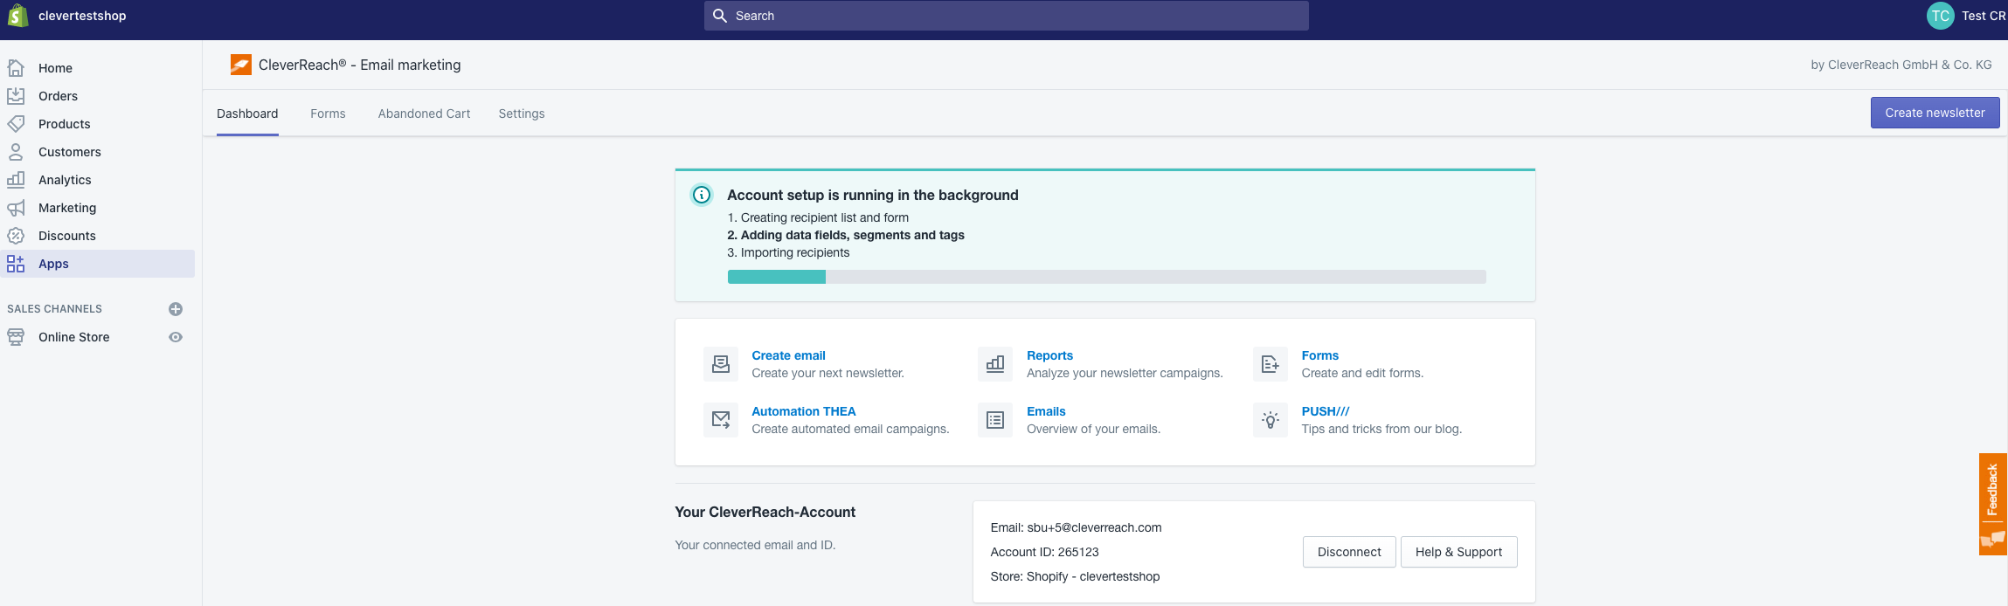Click the Shopify logo icon
Image resolution: width=2008 pixels, height=606 pixels.
tap(17, 16)
